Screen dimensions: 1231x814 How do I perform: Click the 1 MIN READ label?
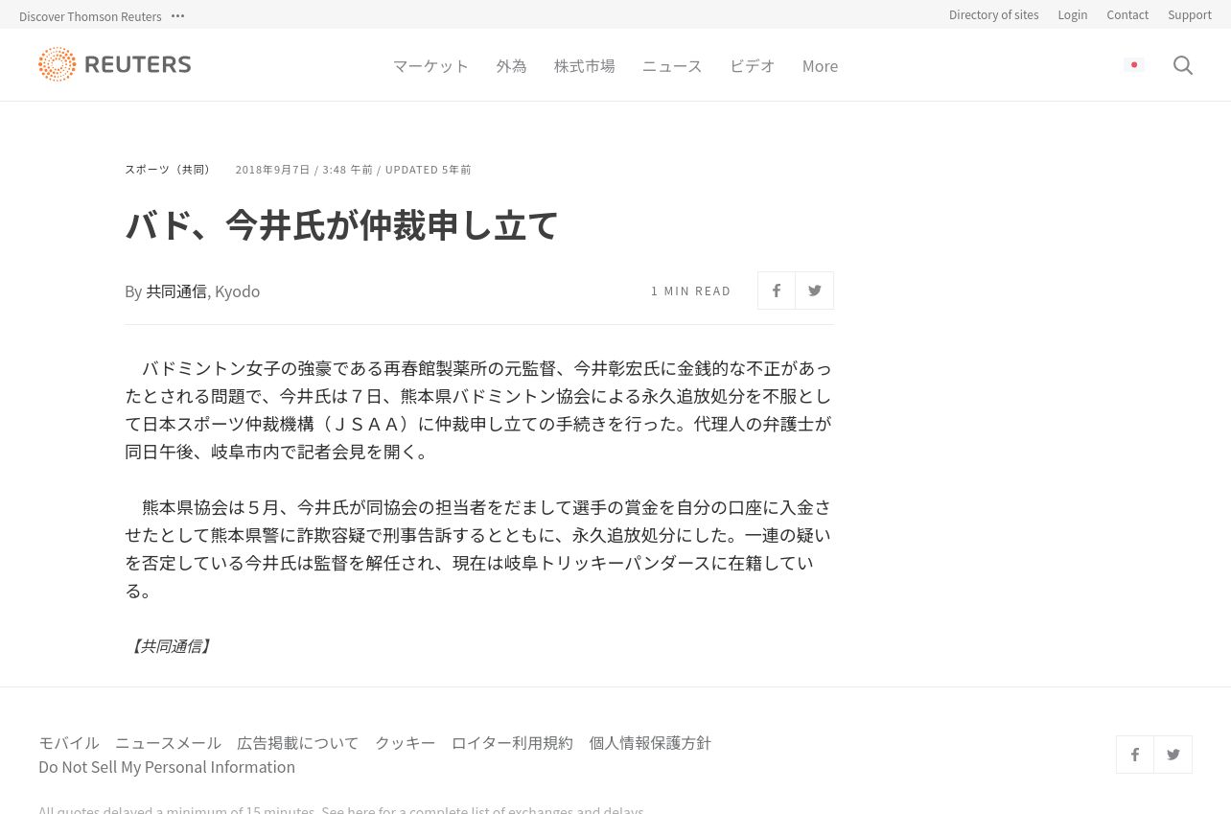(691, 291)
